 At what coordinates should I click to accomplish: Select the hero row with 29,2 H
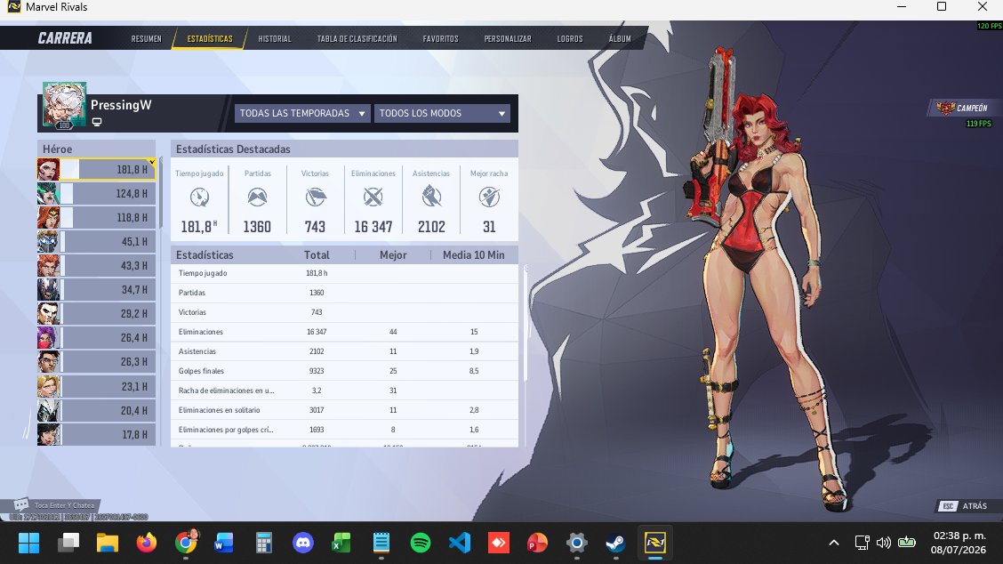click(x=97, y=314)
